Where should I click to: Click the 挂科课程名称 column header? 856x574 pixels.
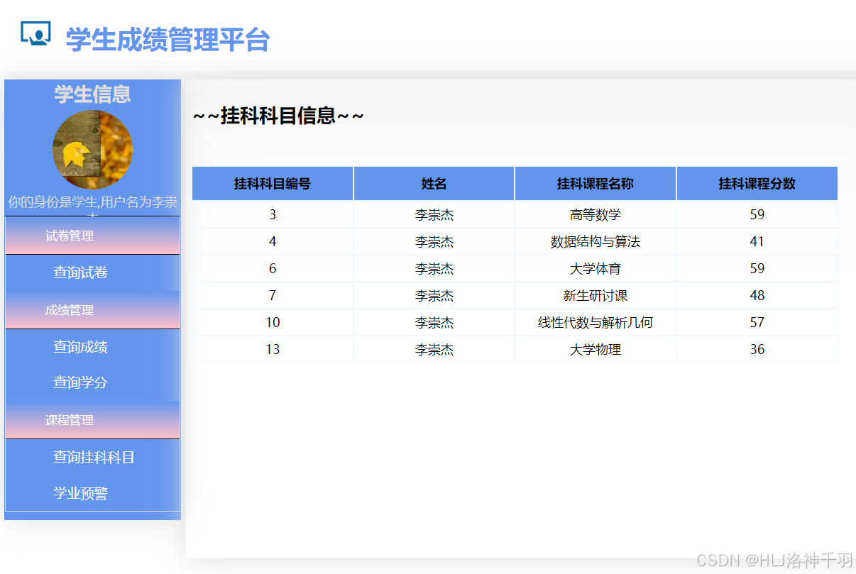pyautogui.click(x=596, y=184)
